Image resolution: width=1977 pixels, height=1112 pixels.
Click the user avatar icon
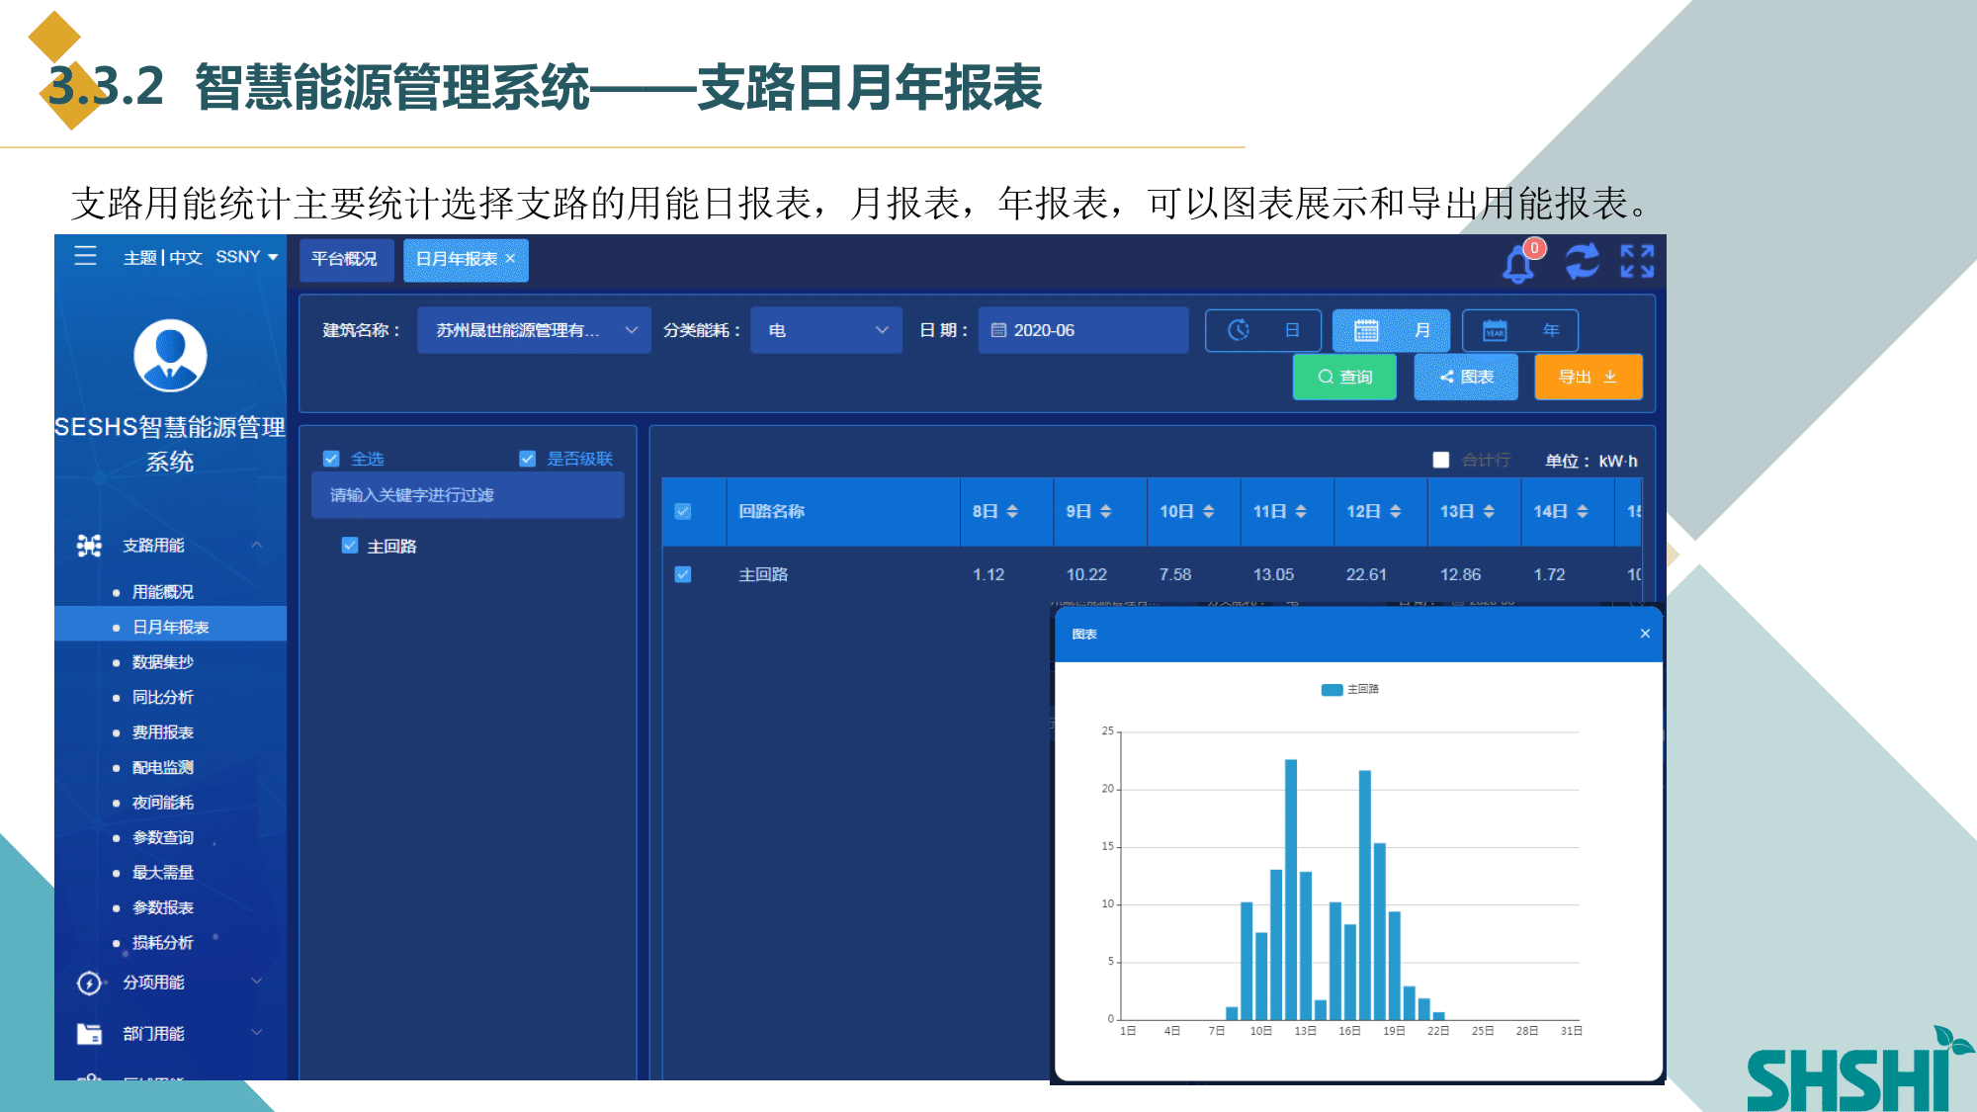pyautogui.click(x=170, y=356)
